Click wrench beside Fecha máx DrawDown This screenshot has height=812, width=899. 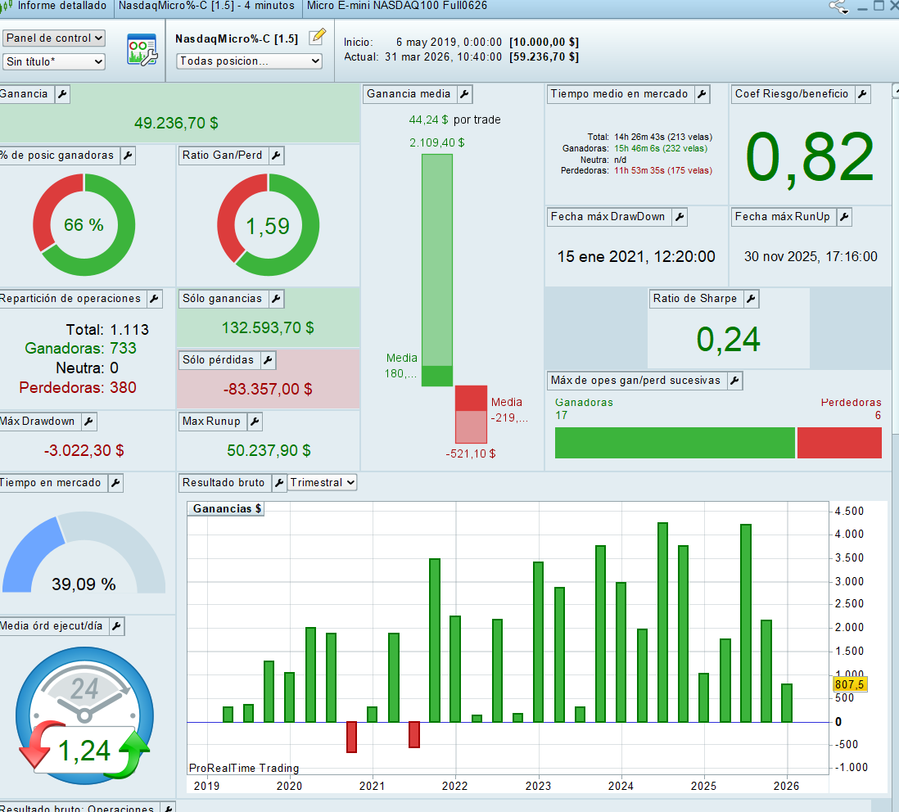(x=679, y=217)
